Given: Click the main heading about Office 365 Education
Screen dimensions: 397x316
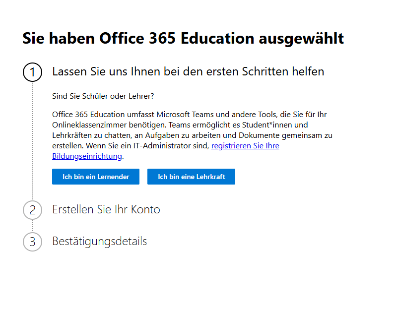Looking at the screenshot, I should pos(183,39).
